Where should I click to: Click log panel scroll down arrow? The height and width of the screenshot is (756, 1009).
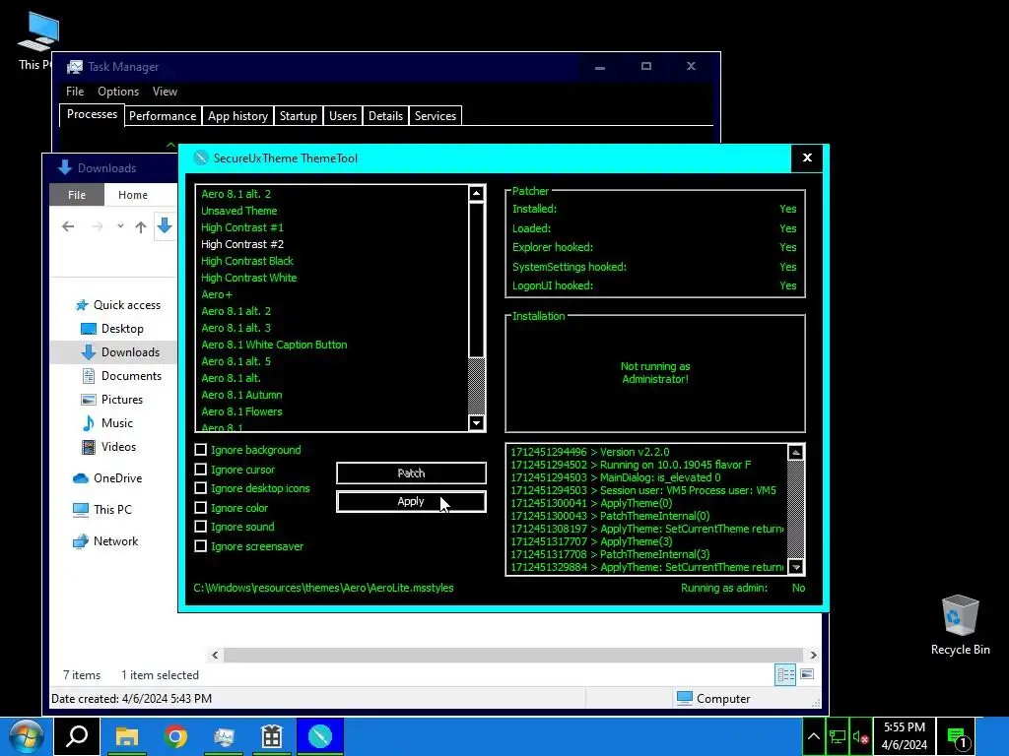796,567
